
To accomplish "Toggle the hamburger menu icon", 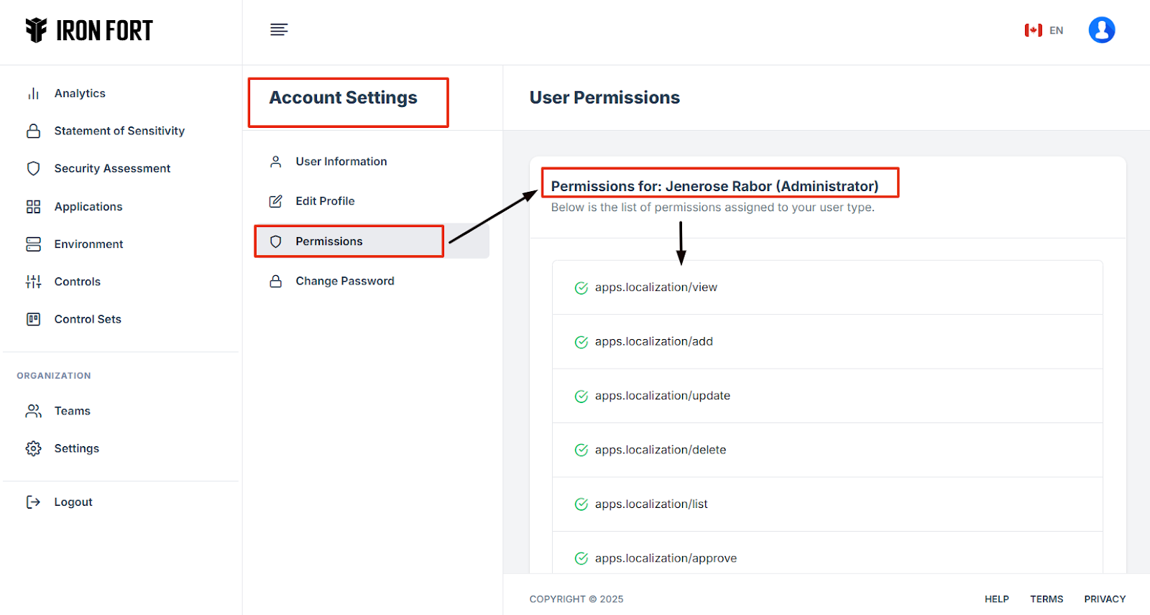I will point(279,29).
